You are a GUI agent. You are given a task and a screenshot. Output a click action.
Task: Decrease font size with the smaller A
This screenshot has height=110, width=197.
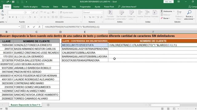point(37,13)
